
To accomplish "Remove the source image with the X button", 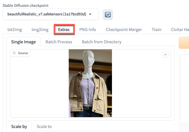I will tap(166, 54).
